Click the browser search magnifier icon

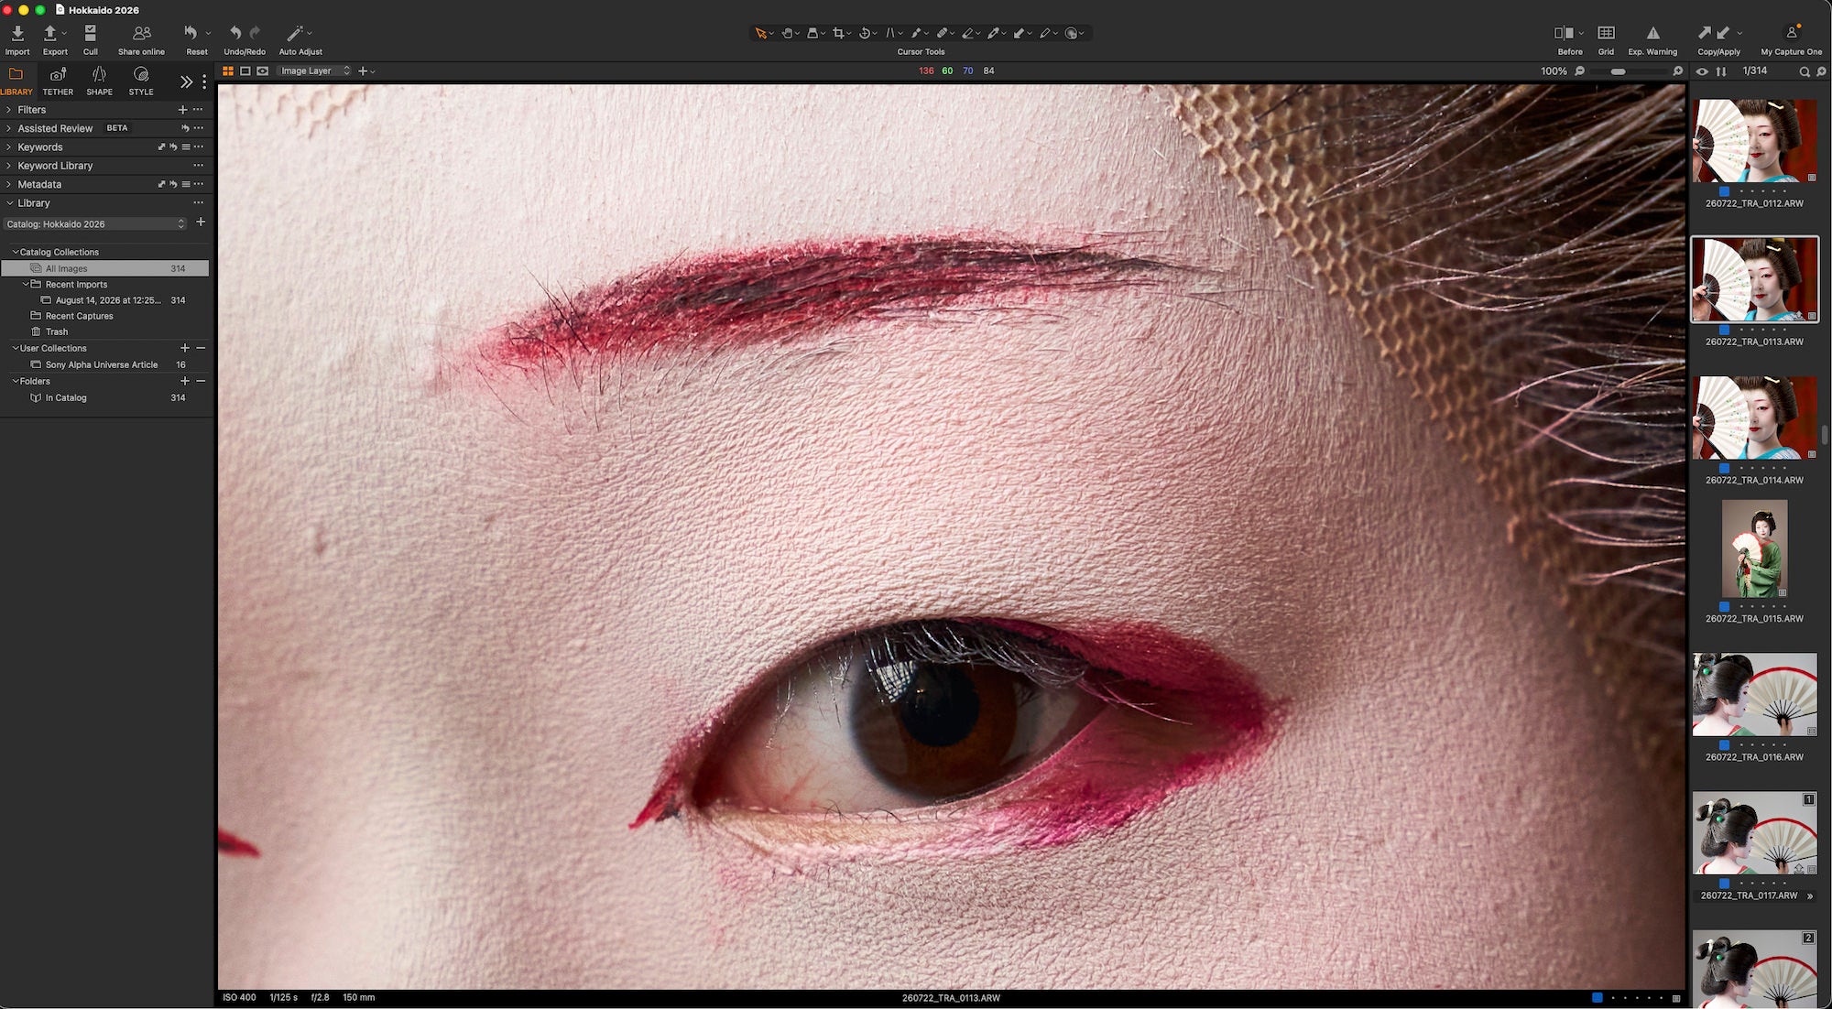tap(1805, 71)
